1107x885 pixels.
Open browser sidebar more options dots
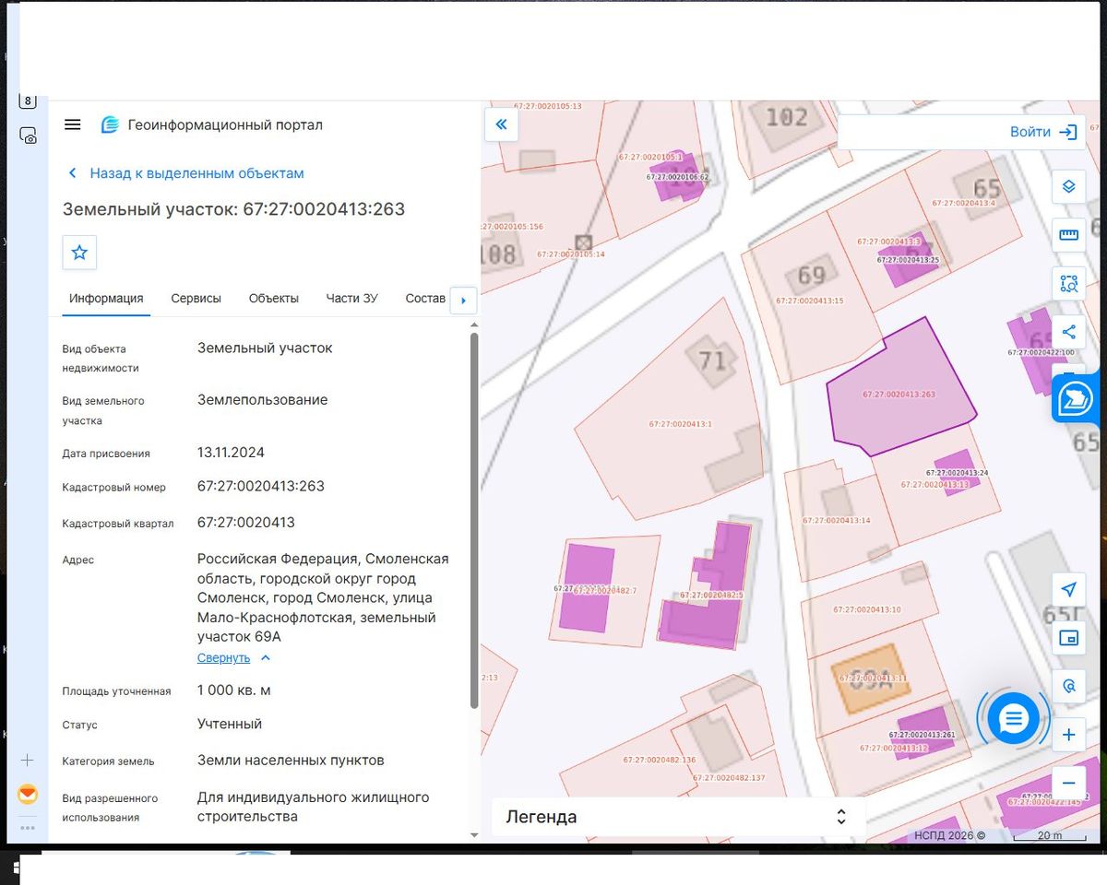point(28,828)
